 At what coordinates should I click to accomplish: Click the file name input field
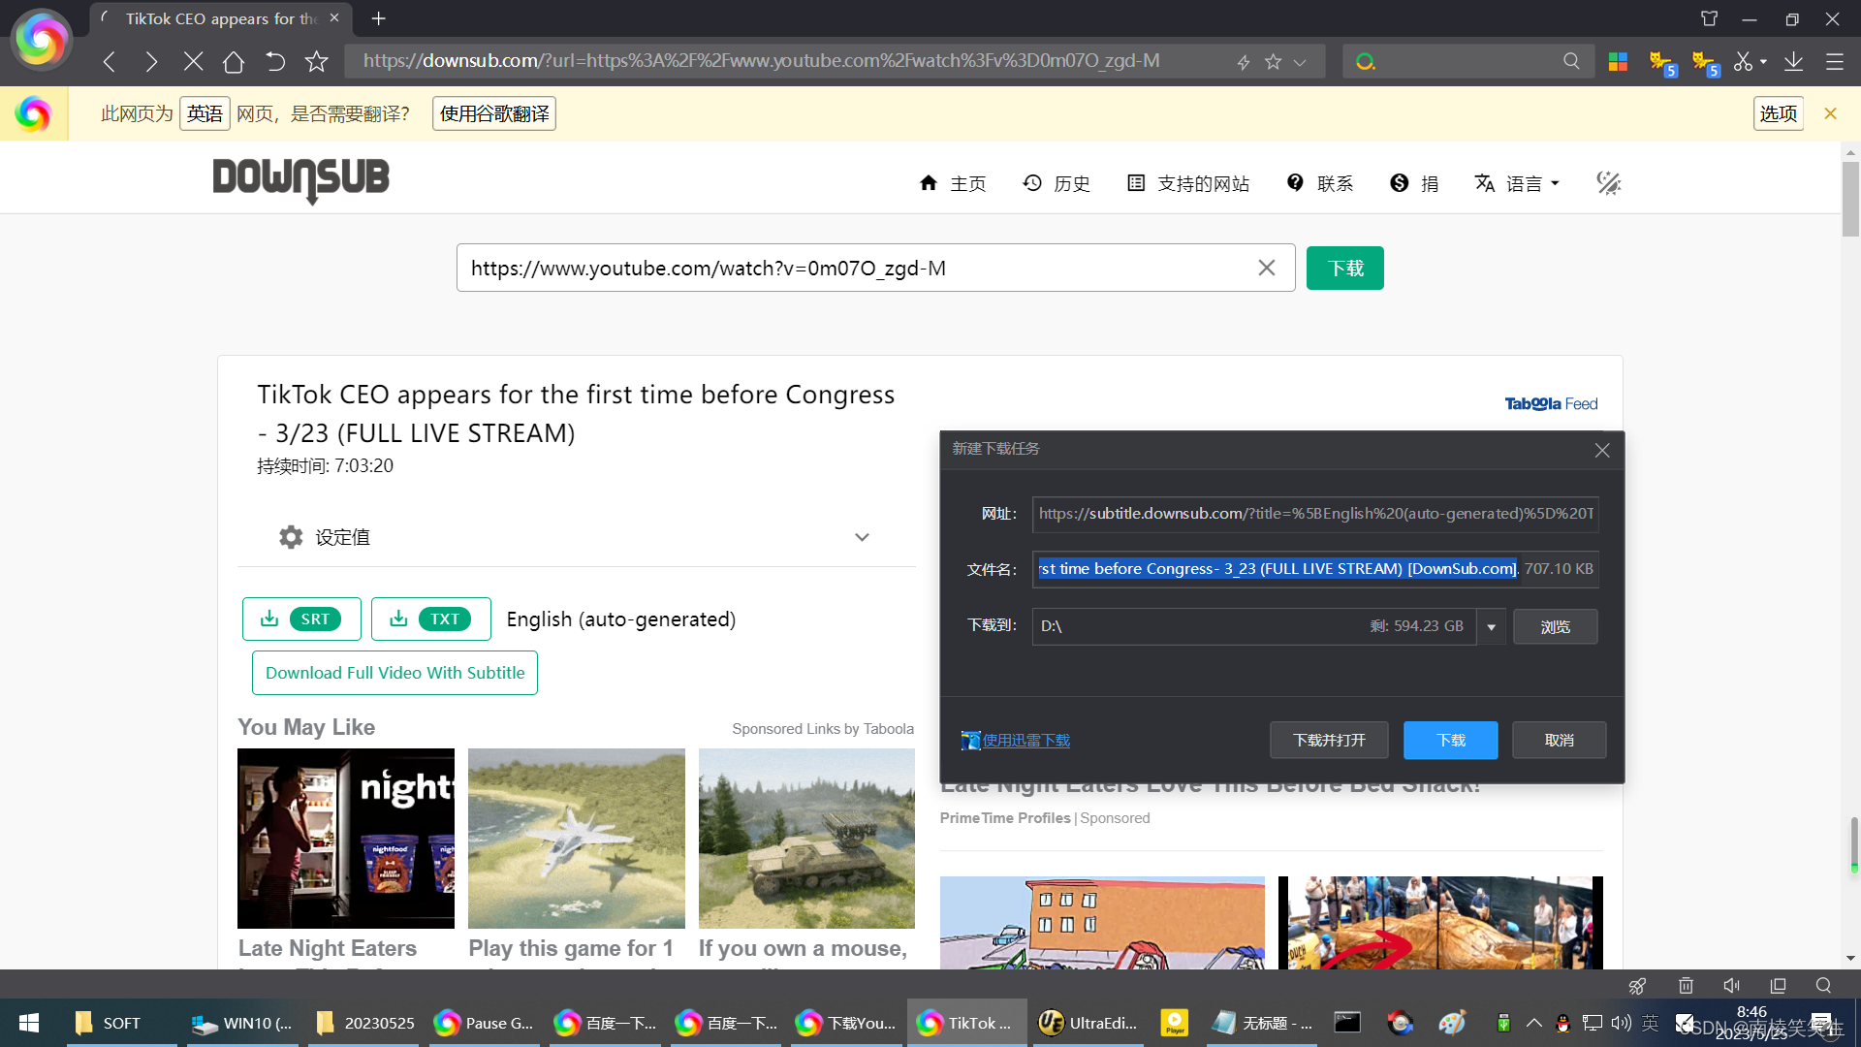click(1277, 569)
